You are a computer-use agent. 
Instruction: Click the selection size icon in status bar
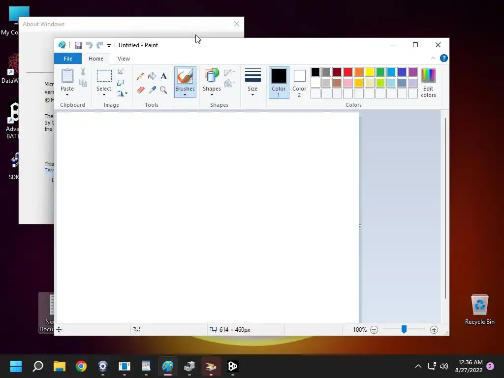coord(137,329)
